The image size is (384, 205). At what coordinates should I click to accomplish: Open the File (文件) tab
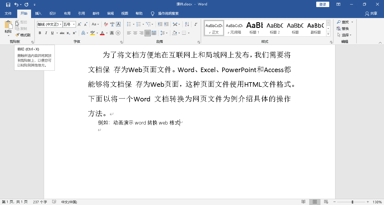pos(8,14)
